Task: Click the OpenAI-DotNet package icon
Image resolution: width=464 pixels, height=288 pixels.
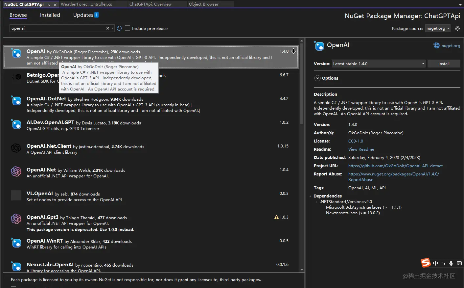Action: [16, 101]
